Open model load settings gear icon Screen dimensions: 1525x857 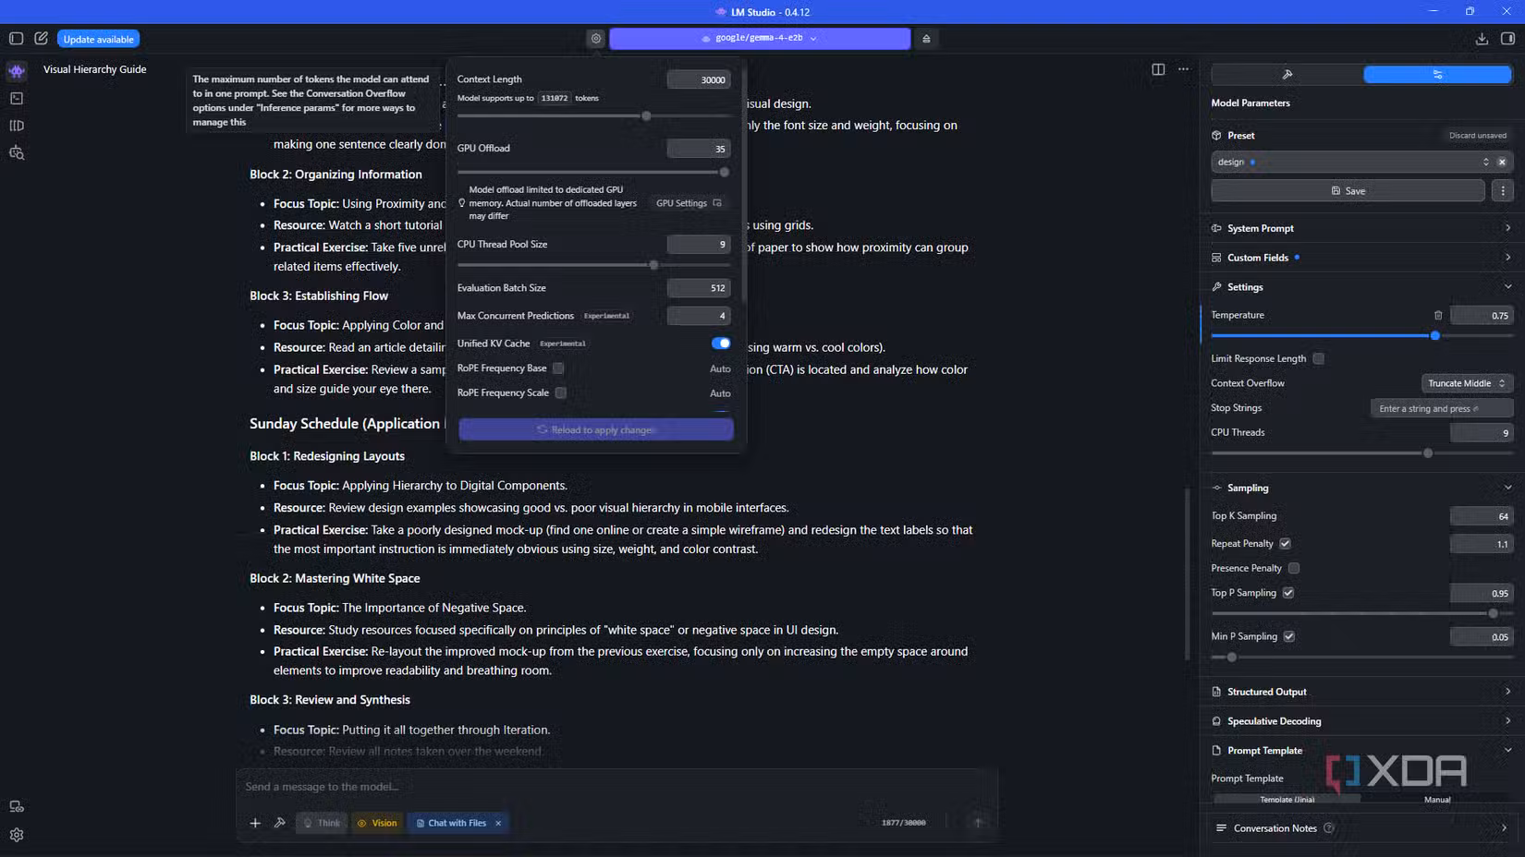[x=596, y=39]
